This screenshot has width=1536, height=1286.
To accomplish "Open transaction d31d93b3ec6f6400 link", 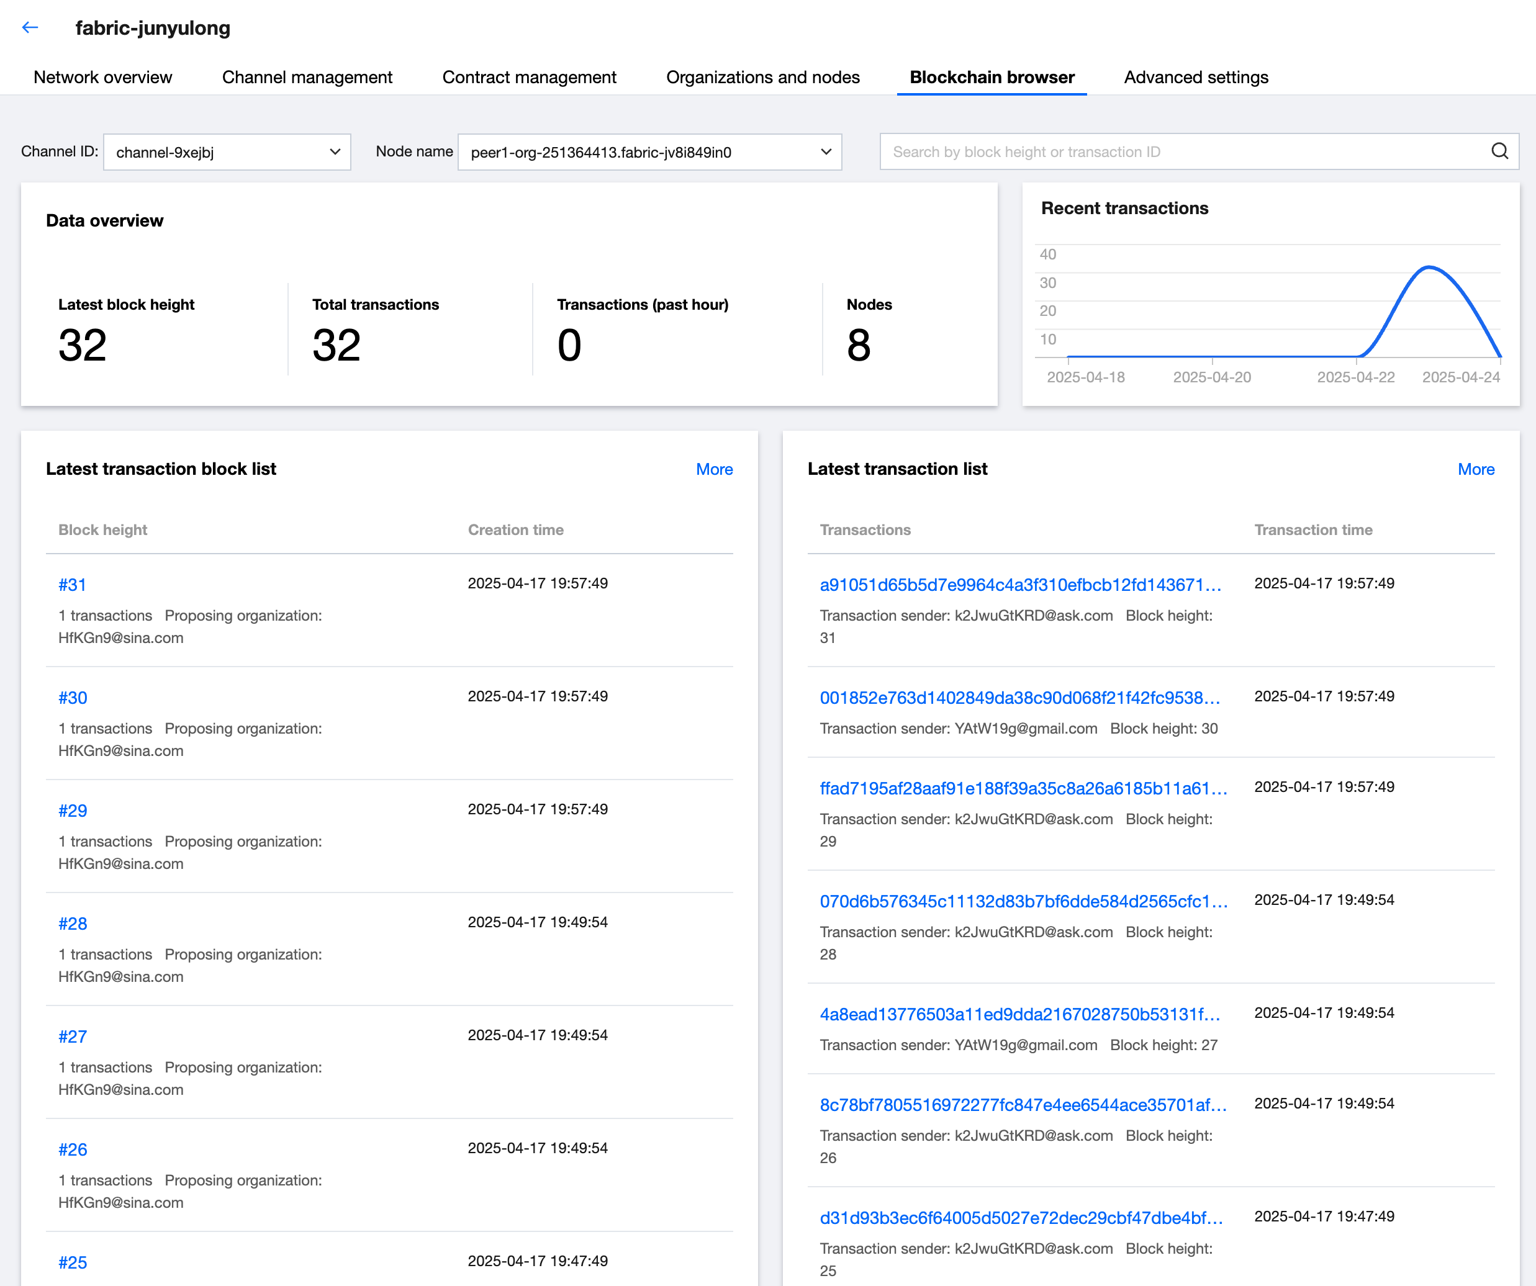I will [x=1021, y=1217].
